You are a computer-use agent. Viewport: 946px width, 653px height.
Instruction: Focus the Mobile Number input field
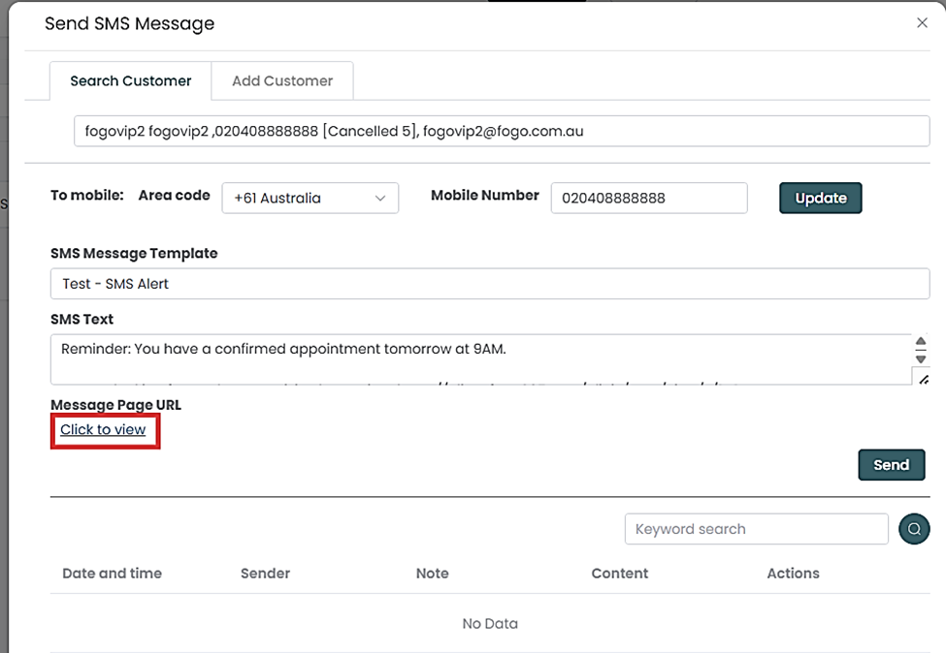click(x=648, y=198)
